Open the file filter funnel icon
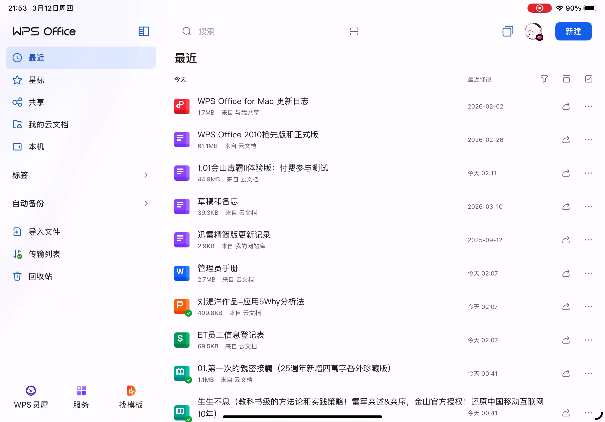Viewport: 605px width, 422px height. pyautogui.click(x=544, y=79)
